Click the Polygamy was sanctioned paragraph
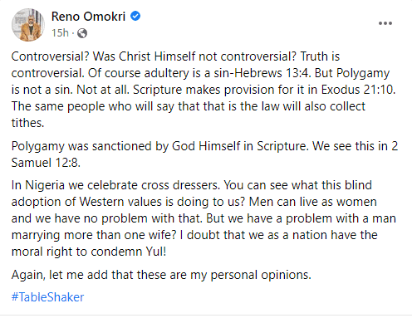The image size is (412, 318). click(204, 154)
